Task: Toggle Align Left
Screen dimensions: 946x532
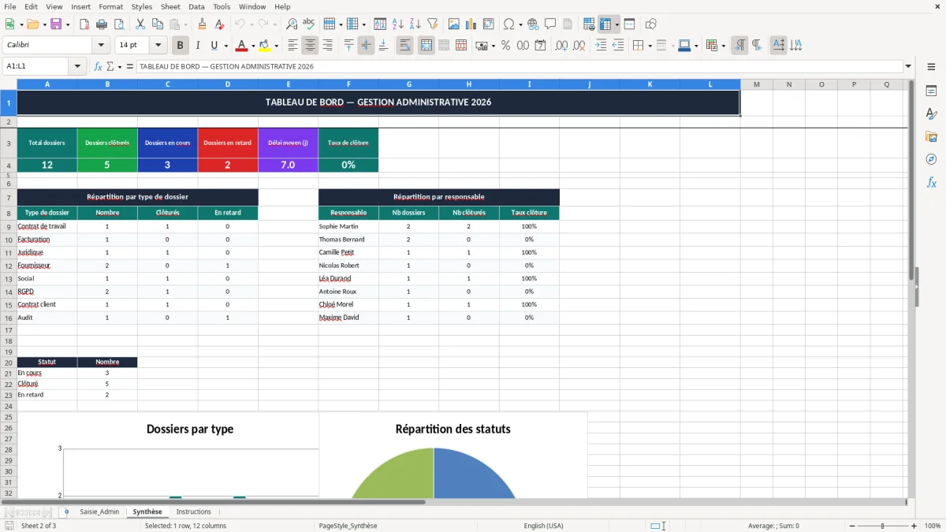Action: tap(292, 46)
